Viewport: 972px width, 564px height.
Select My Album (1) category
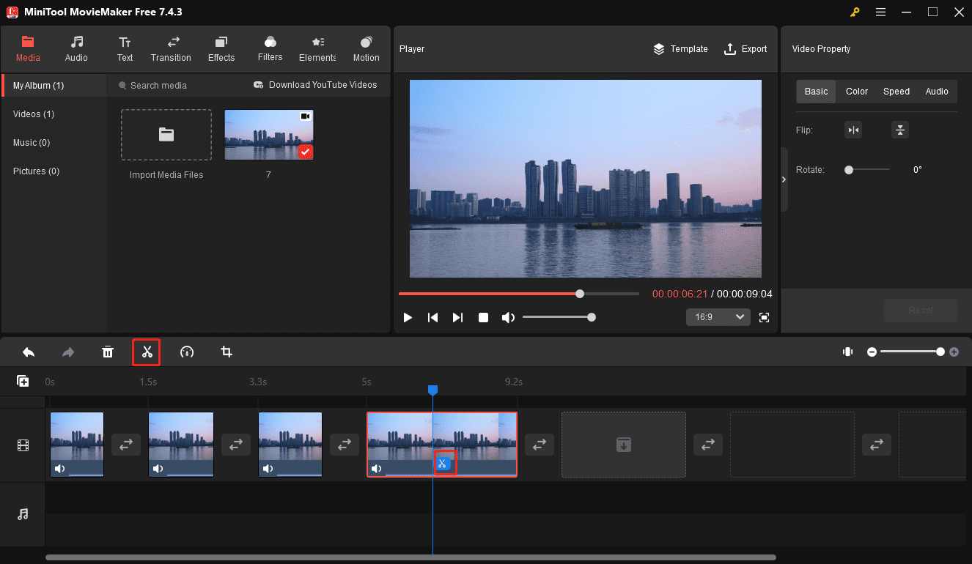click(x=54, y=86)
